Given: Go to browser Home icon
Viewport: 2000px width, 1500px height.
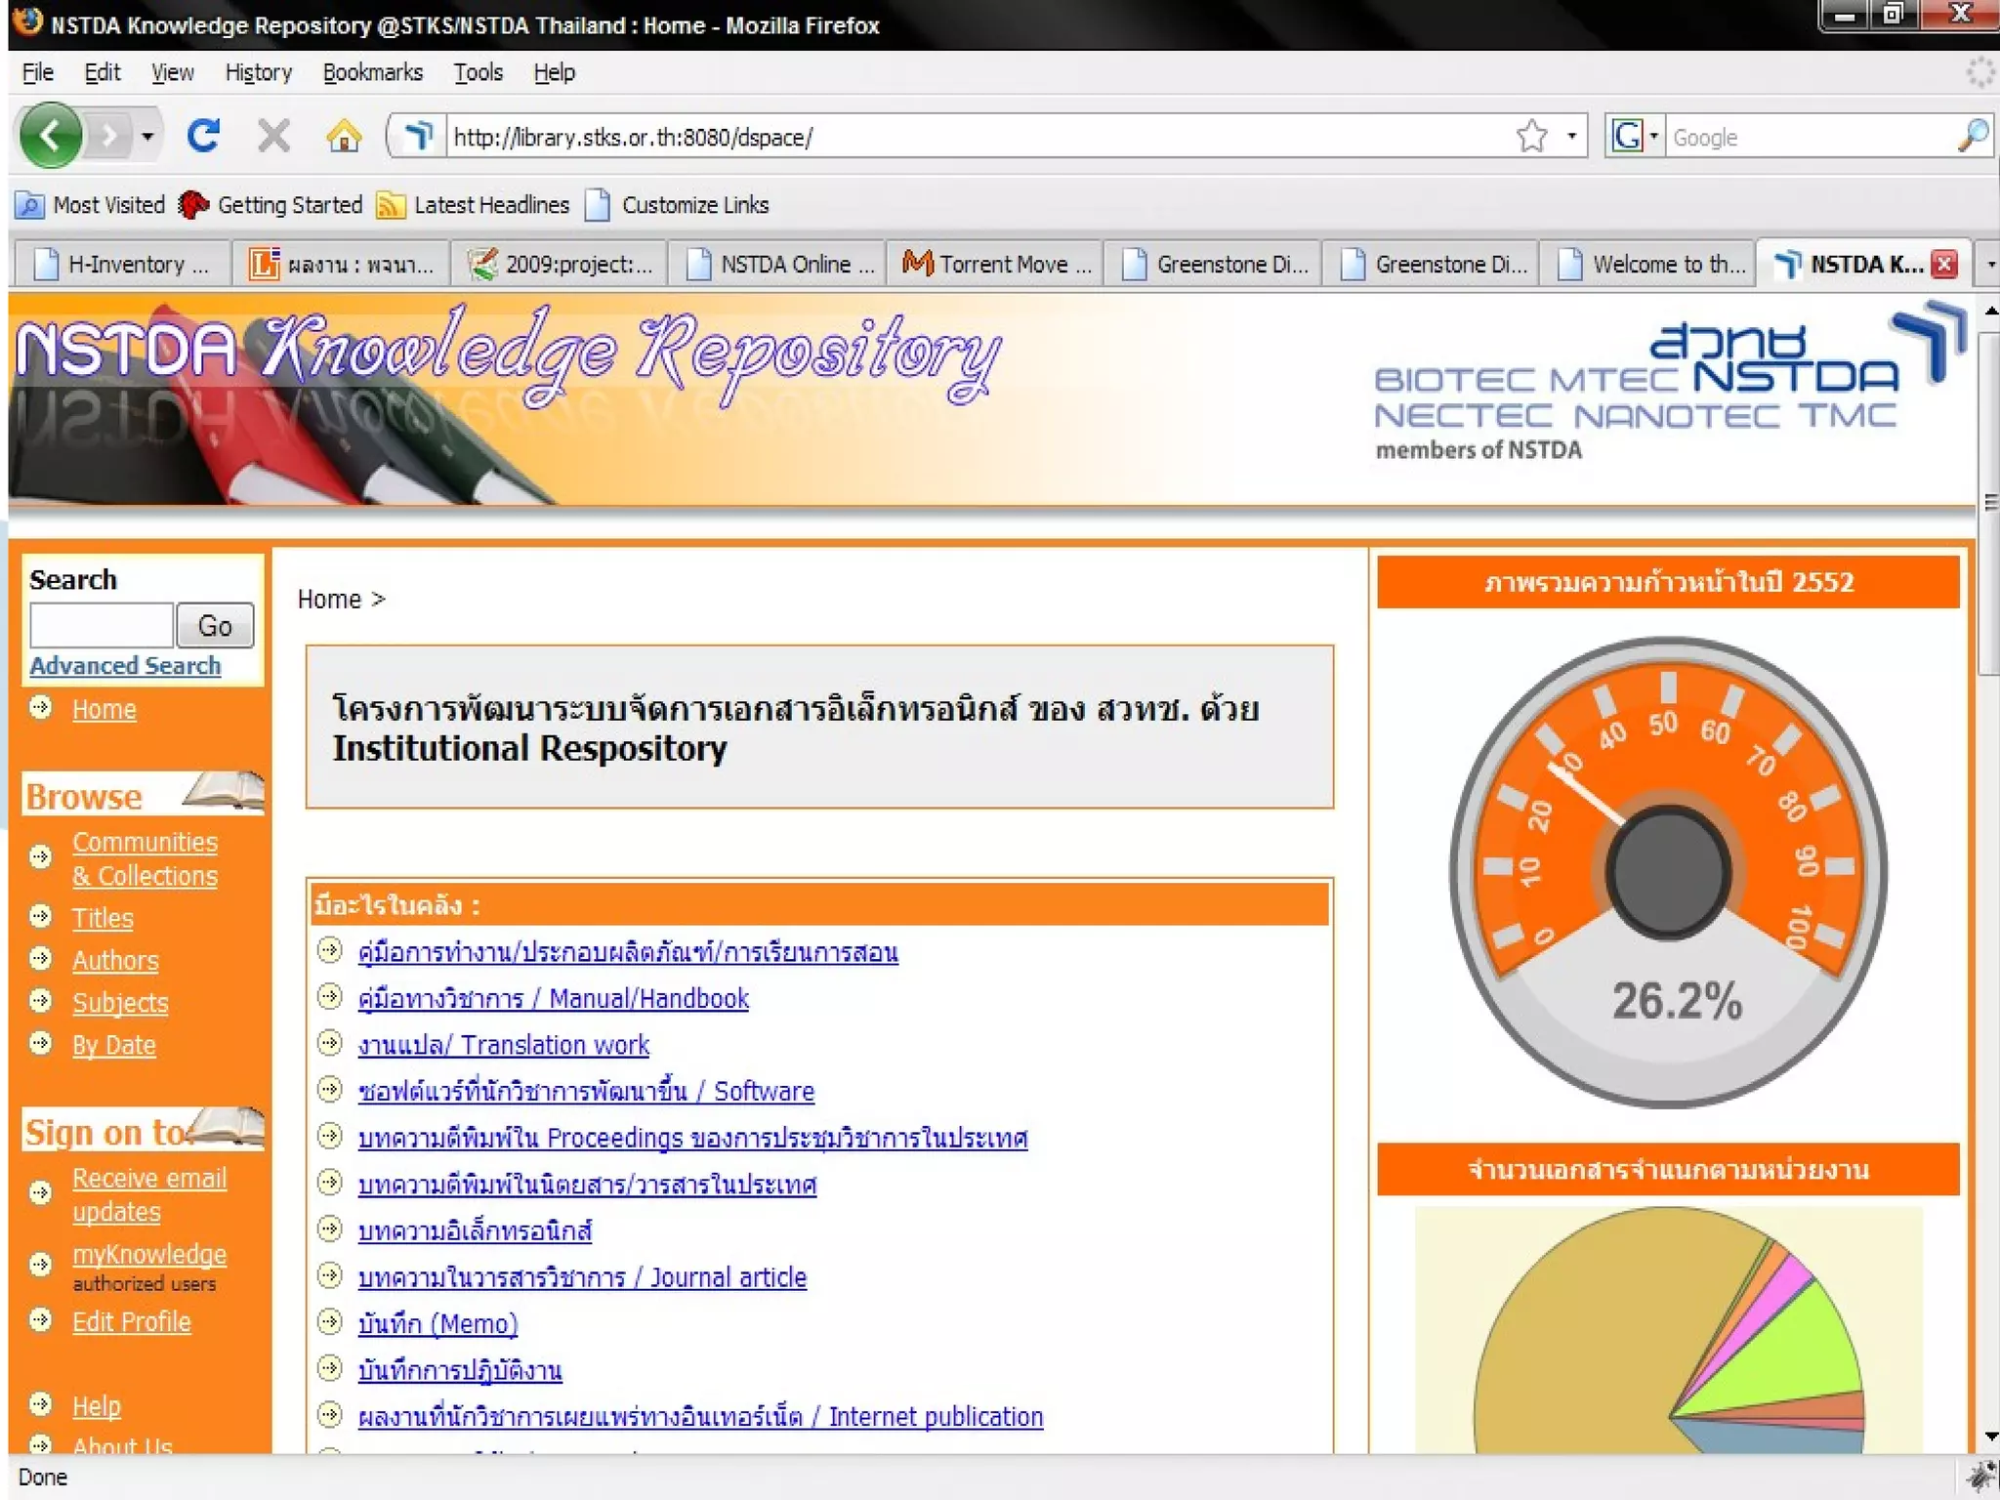Looking at the screenshot, I should click(343, 136).
